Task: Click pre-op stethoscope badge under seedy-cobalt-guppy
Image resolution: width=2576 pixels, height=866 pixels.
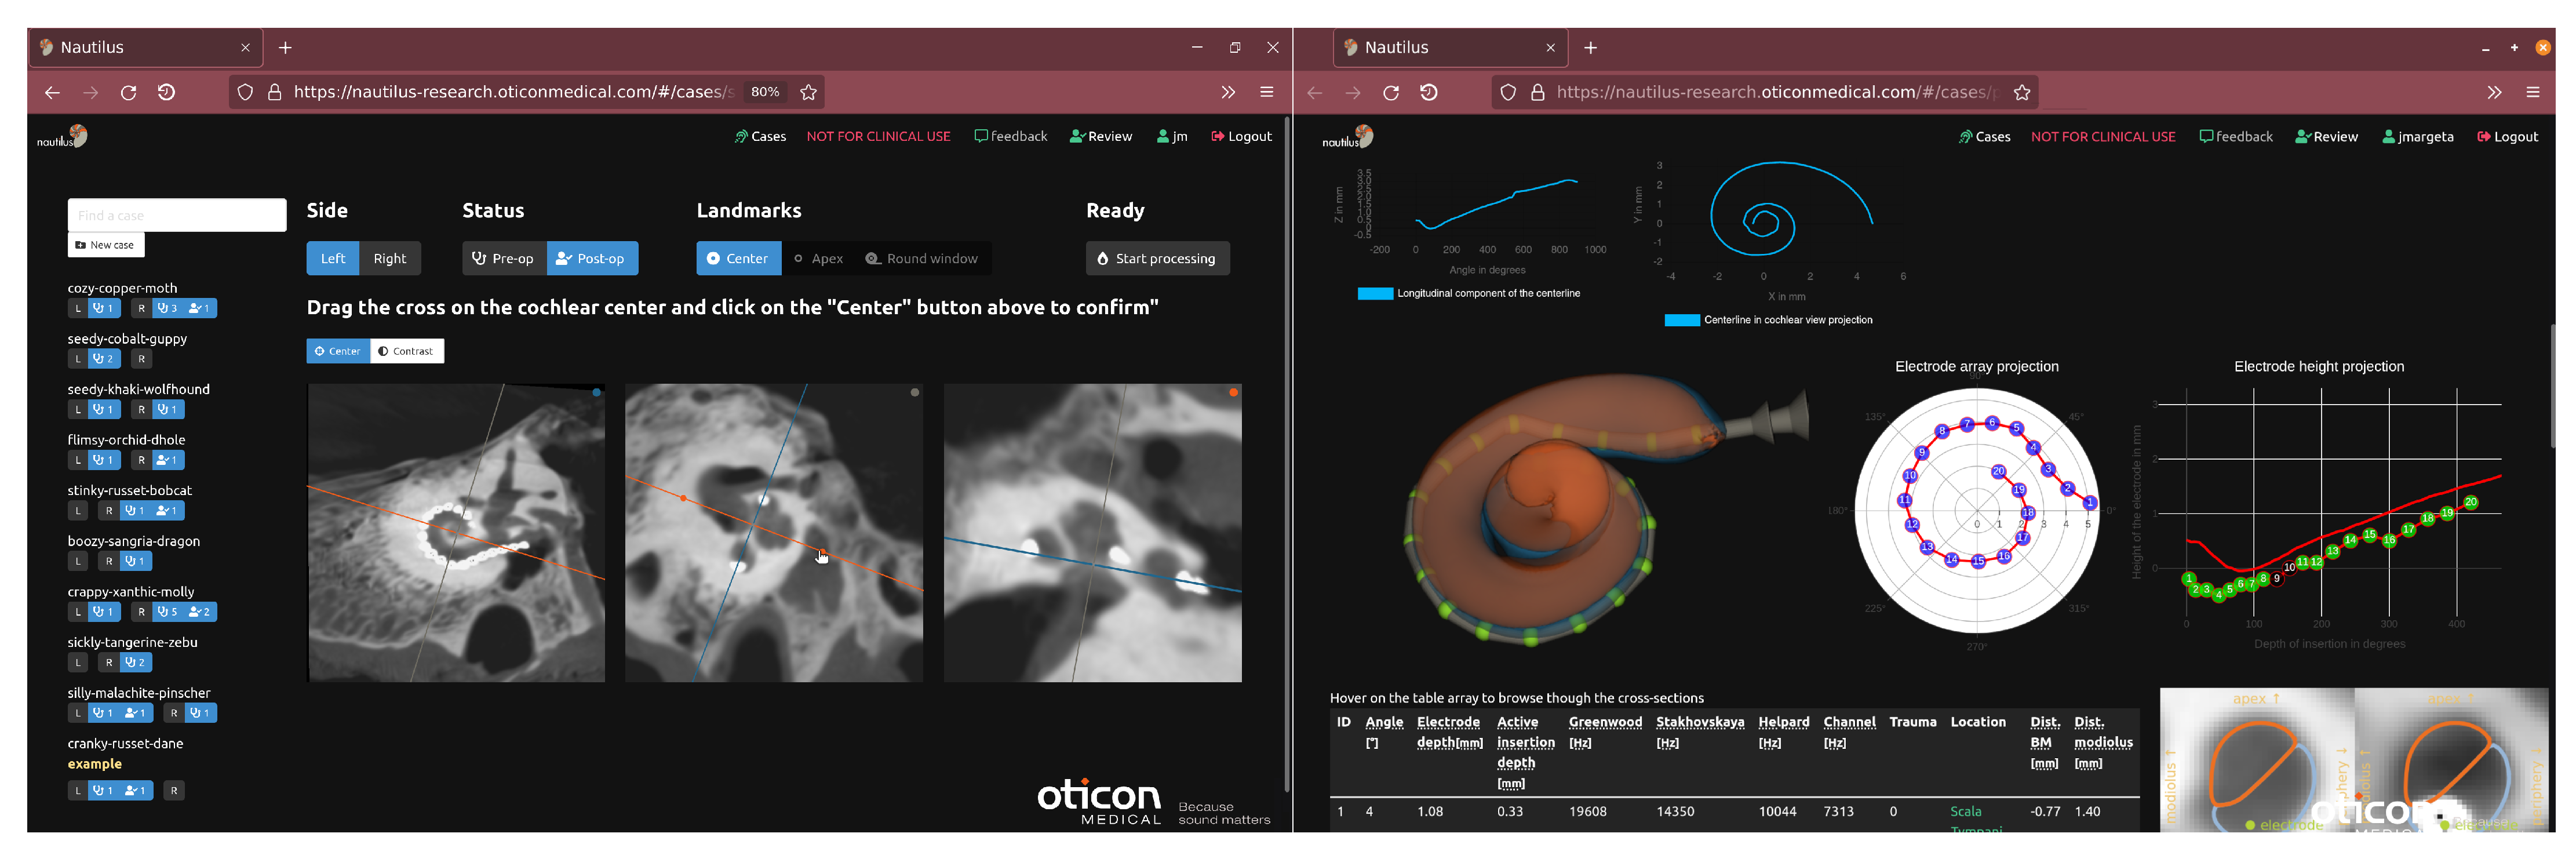Action: 103,359
